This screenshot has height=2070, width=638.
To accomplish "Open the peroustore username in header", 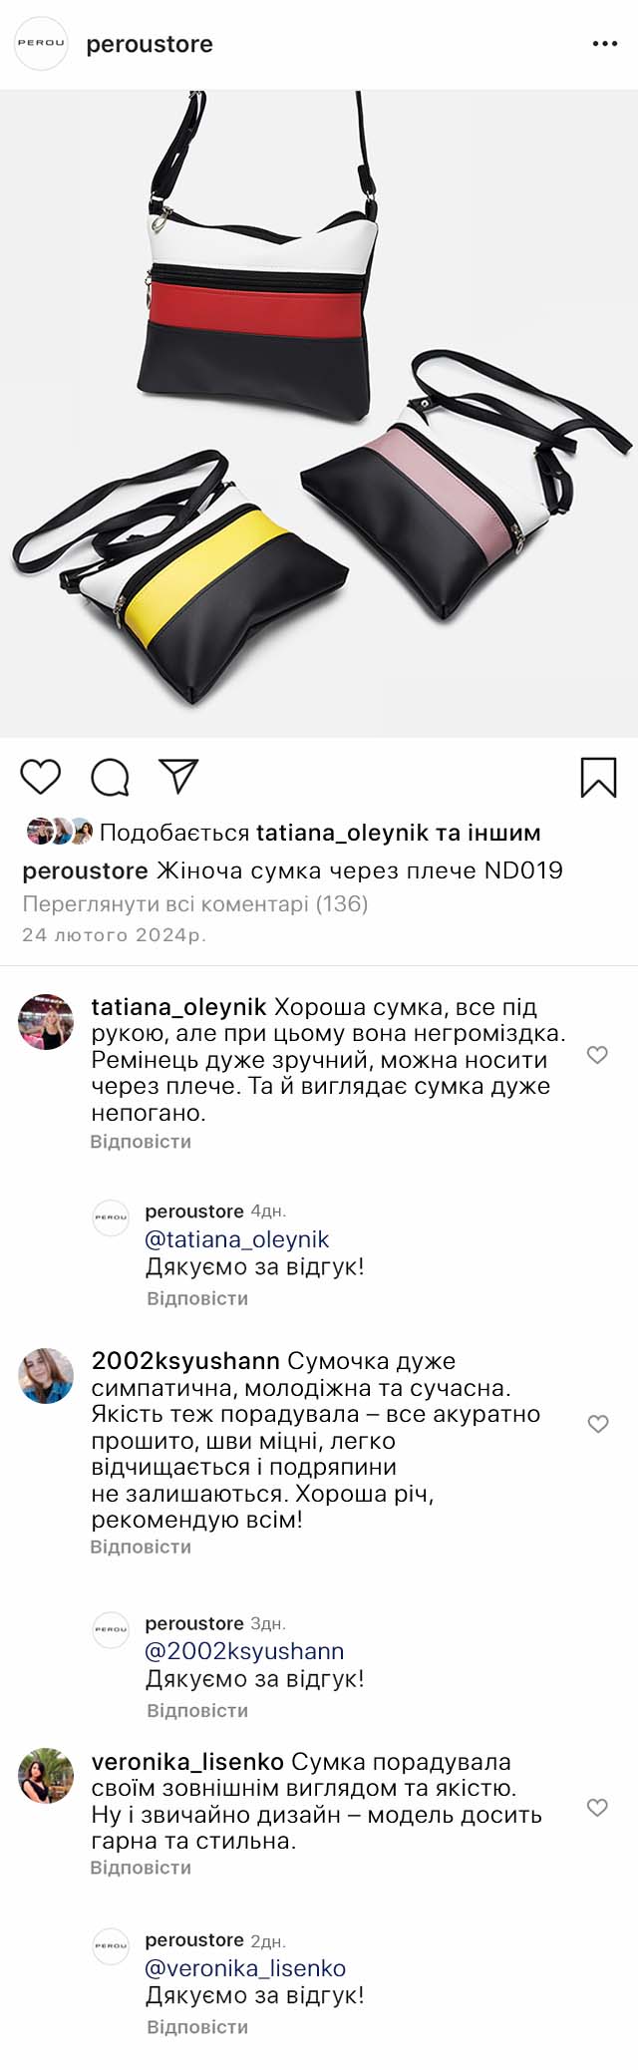I will (x=150, y=45).
